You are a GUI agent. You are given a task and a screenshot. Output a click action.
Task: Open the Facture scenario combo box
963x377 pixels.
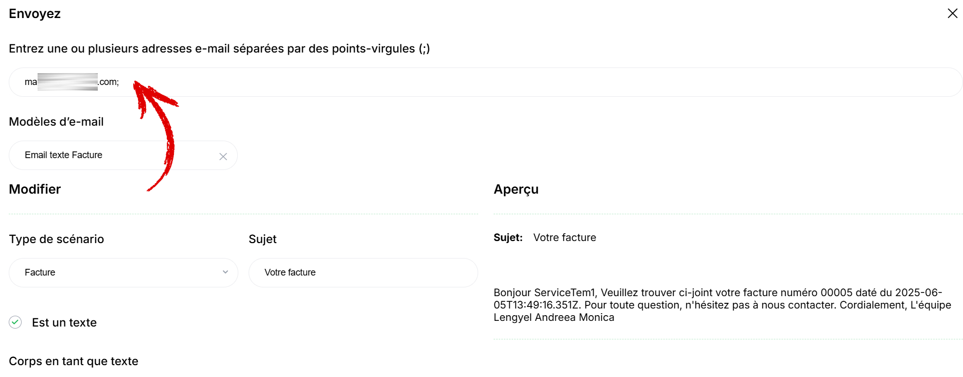(x=124, y=272)
